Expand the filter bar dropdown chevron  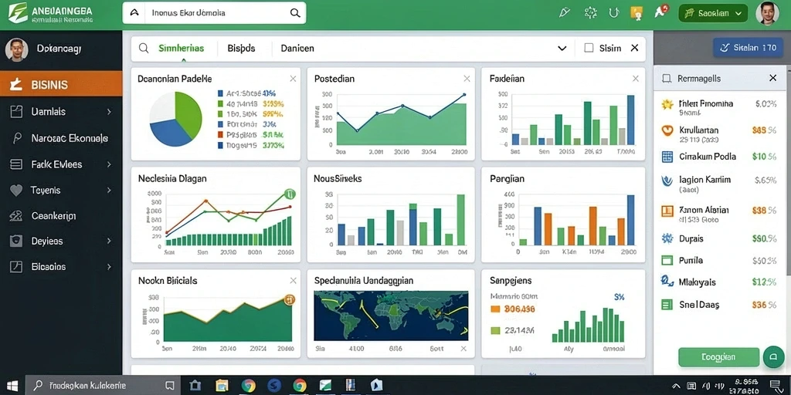(x=562, y=49)
